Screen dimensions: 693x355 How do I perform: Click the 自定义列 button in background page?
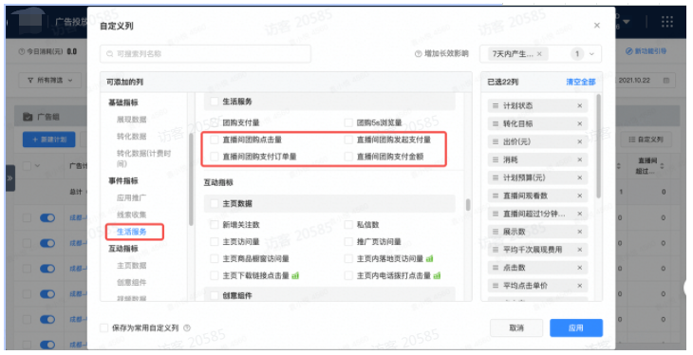tap(646, 140)
